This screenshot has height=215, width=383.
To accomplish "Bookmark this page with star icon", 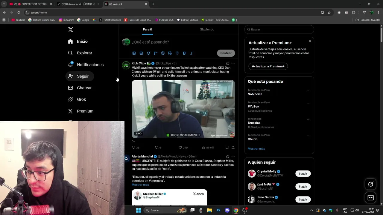I will [x=329, y=13].
